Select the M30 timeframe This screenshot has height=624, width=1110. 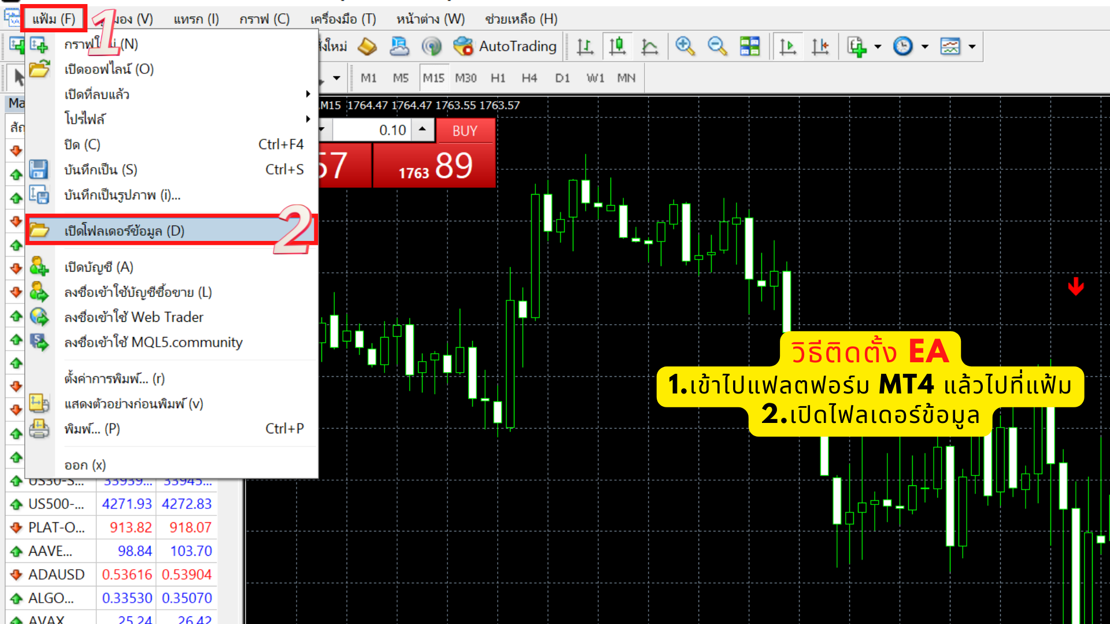pos(466,78)
